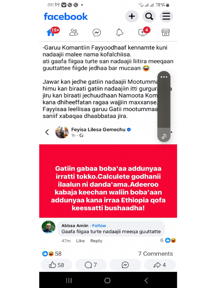Open the comment button showing 7
The height and width of the screenshot is (288, 216).
tap(91, 265)
